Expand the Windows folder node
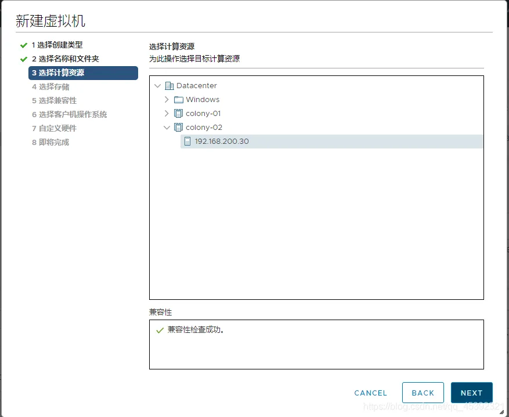 tap(167, 100)
